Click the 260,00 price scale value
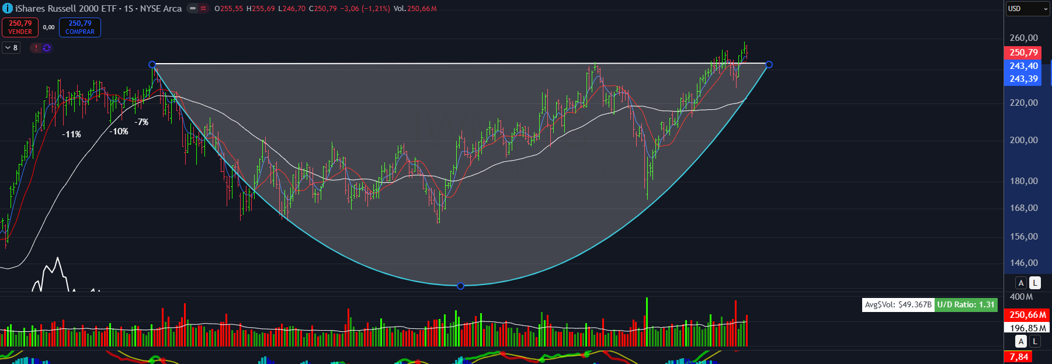Viewport: 1052px width, 364px height. (x=1023, y=38)
